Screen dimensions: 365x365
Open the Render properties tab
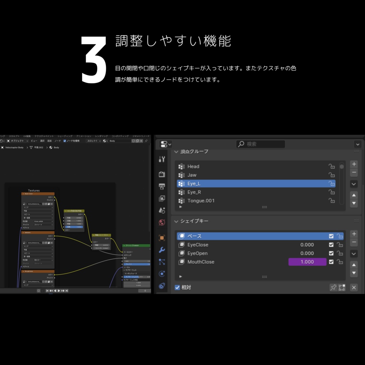[x=162, y=174]
